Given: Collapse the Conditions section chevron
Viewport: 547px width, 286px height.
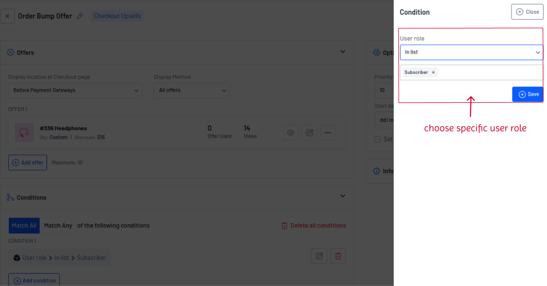Looking at the screenshot, I should 342,196.
